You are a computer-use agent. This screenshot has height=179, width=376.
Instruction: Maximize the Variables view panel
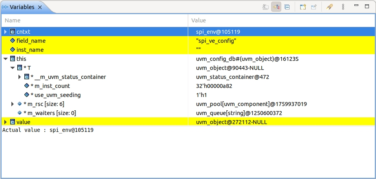coord(367,6)
